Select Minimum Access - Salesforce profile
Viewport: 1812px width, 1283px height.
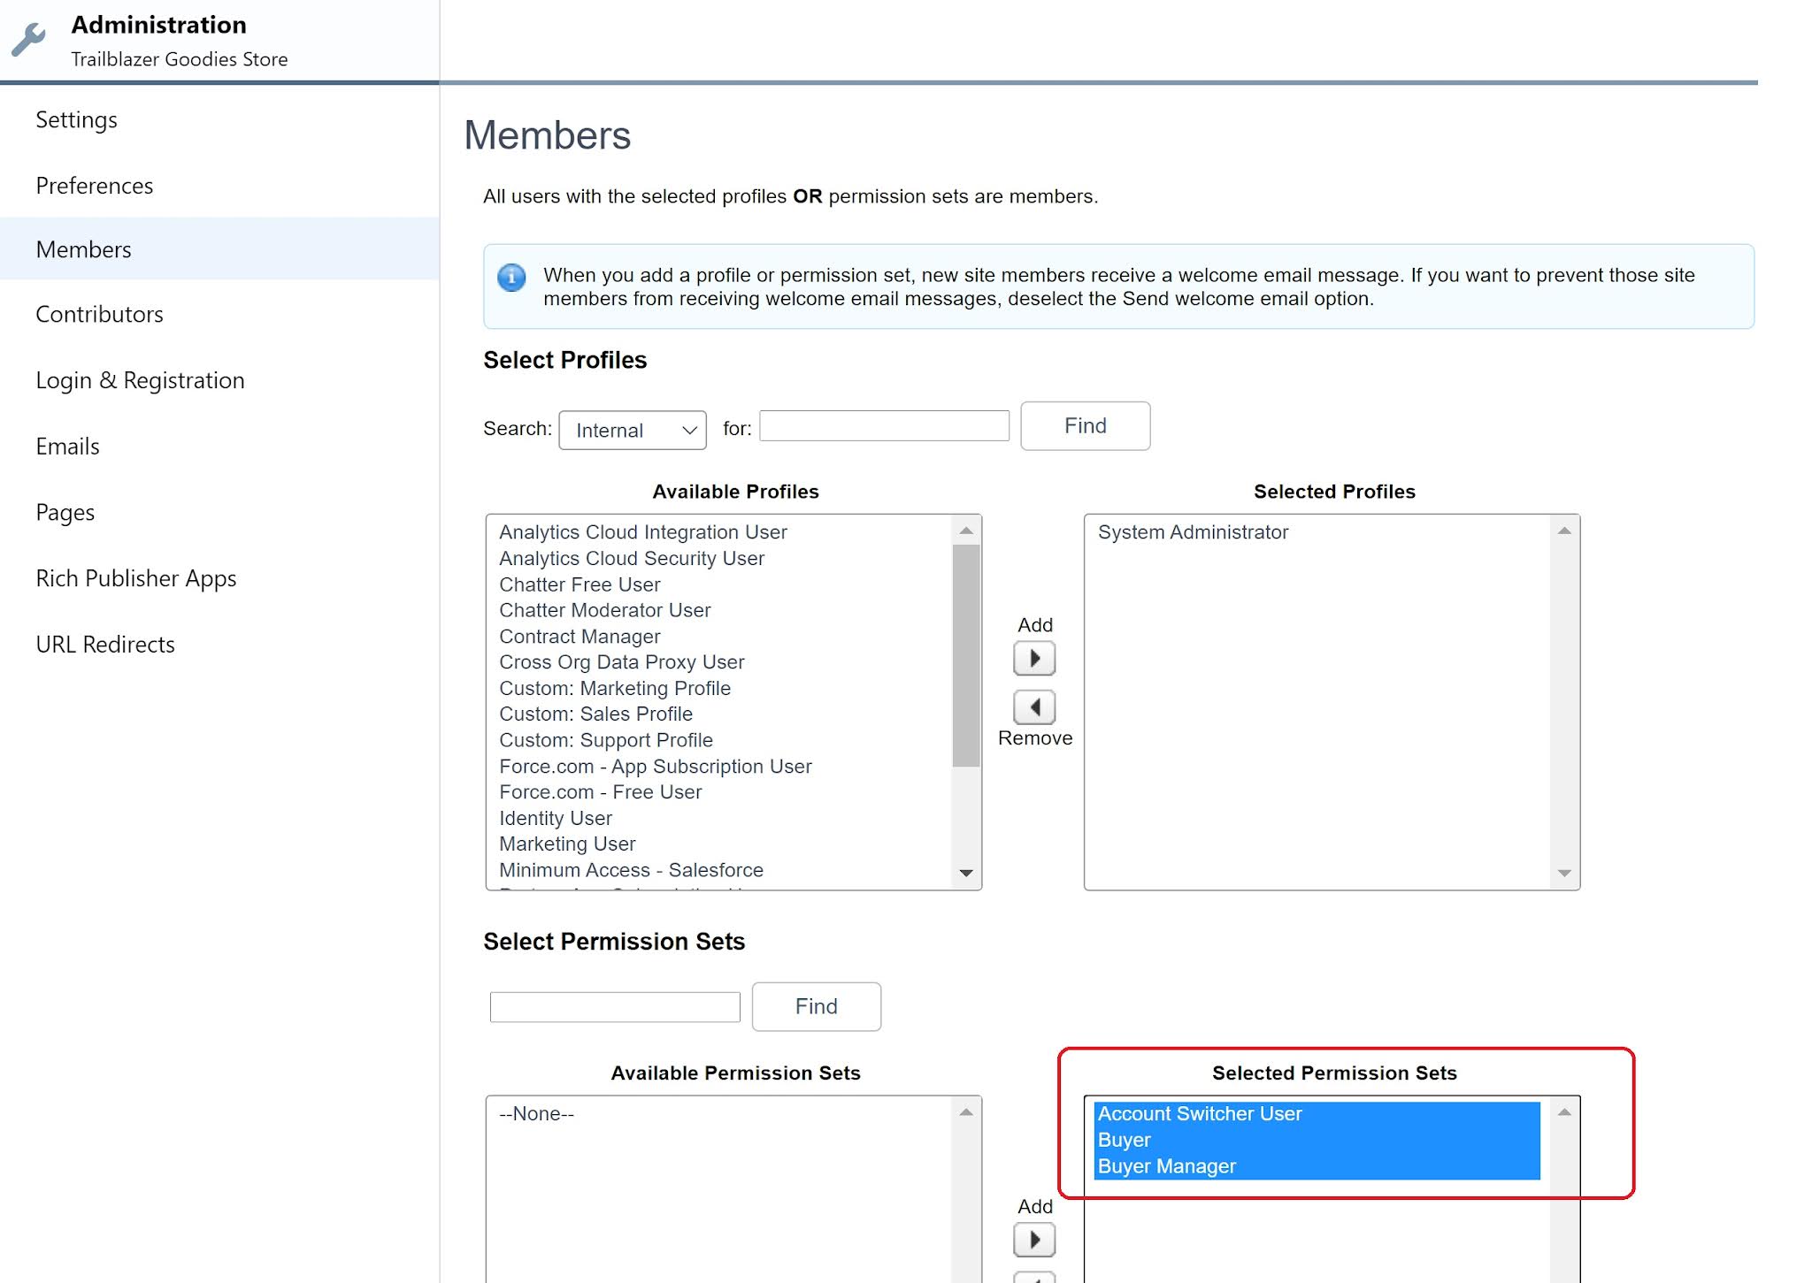pos(631,870)
